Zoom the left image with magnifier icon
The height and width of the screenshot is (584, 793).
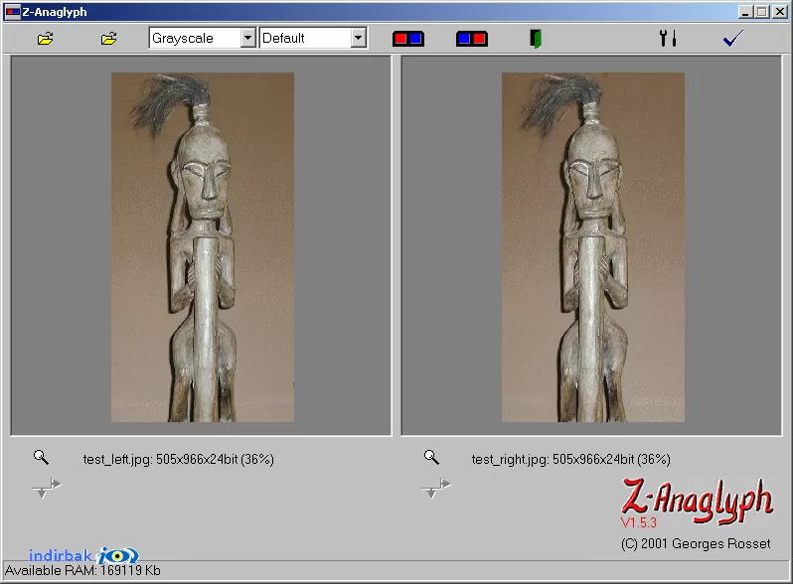(41, 457)
